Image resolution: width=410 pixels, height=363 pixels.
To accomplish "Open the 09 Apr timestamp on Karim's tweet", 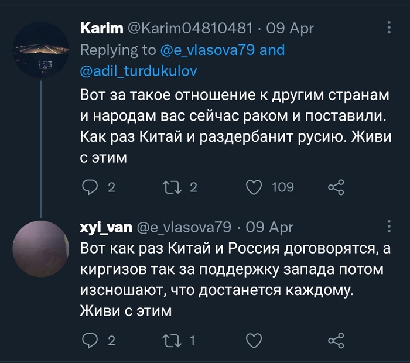I will [291, 28].
